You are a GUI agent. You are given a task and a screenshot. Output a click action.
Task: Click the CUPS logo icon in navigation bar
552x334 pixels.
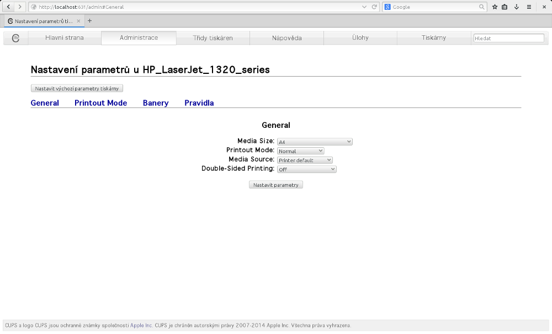[16, 38]
